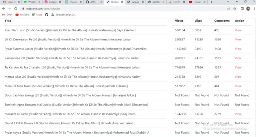This screenshot has width=256, height=137.
Task: Open the browser side panel
Action: pos(242,9)
